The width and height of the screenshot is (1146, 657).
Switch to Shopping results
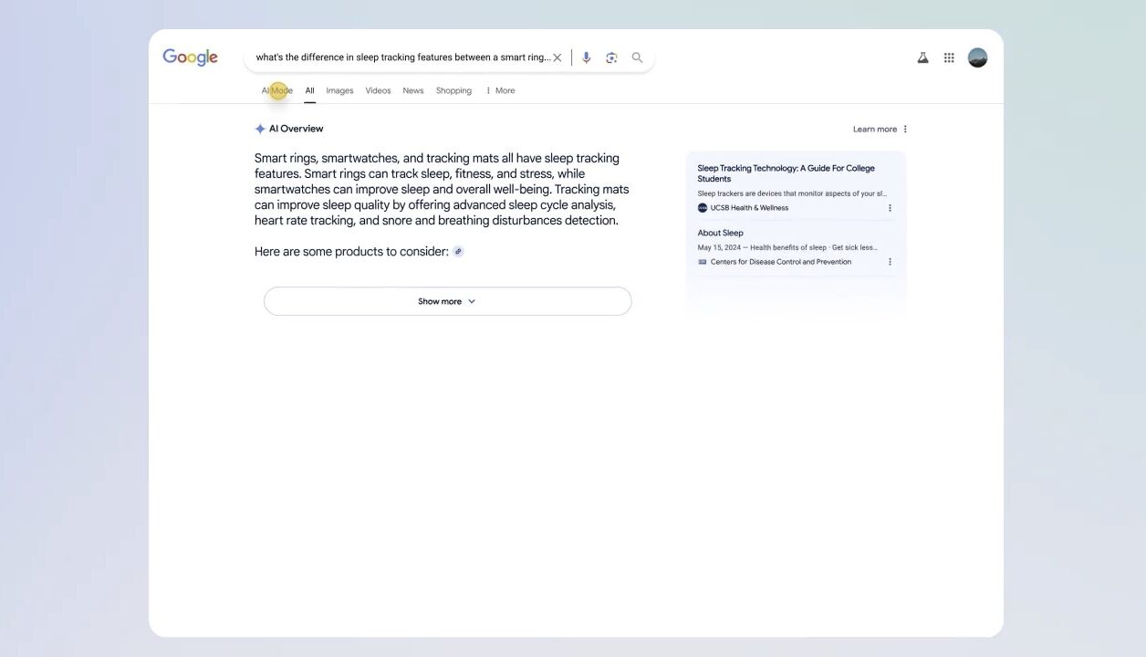453,90
